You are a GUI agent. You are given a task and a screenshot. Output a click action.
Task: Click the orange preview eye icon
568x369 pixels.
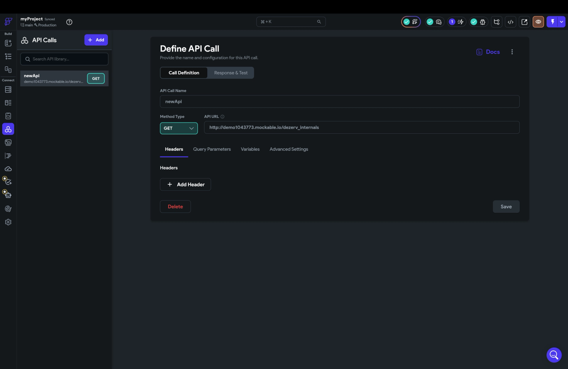point(538,22)
